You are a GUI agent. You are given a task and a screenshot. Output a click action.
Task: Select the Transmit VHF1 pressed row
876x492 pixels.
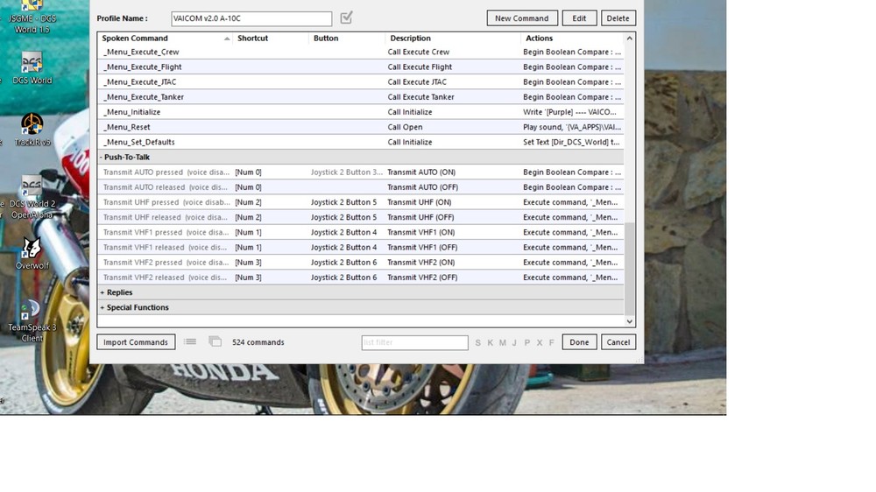(361, 232)
